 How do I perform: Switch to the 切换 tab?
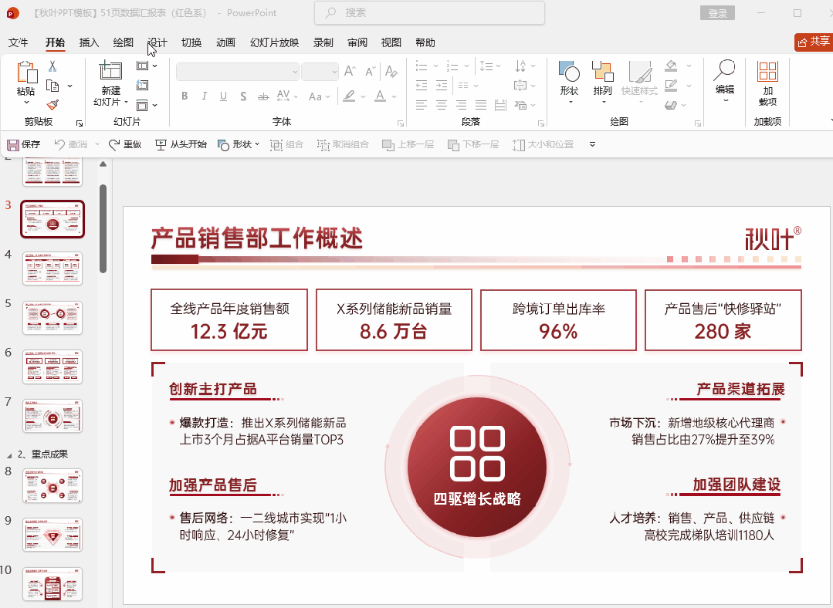pos(191,42)
